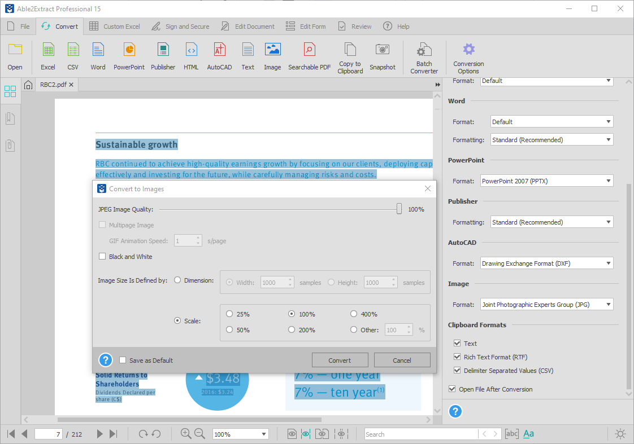
Task: Convert the document to HTML
Action: 191,56
